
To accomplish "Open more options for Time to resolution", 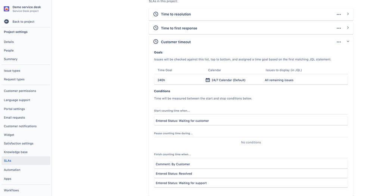I will click(339, 15).
